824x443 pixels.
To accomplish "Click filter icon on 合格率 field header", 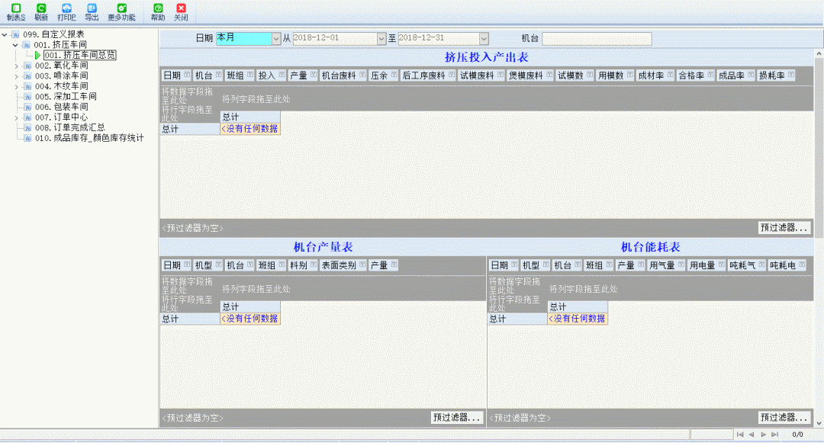I will point(710,75).
